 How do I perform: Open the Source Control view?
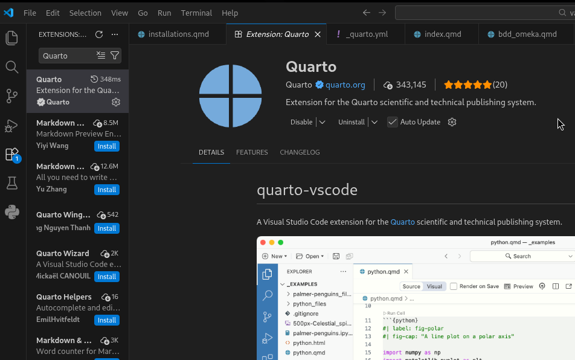coord(11,96)
